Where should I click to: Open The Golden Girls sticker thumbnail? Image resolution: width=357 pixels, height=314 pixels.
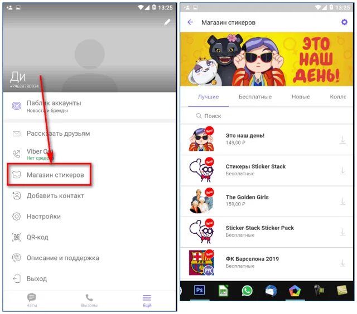point(201,201)
